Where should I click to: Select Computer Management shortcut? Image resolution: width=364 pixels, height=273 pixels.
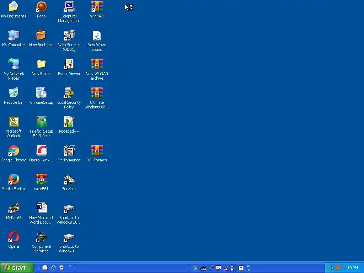69,12
